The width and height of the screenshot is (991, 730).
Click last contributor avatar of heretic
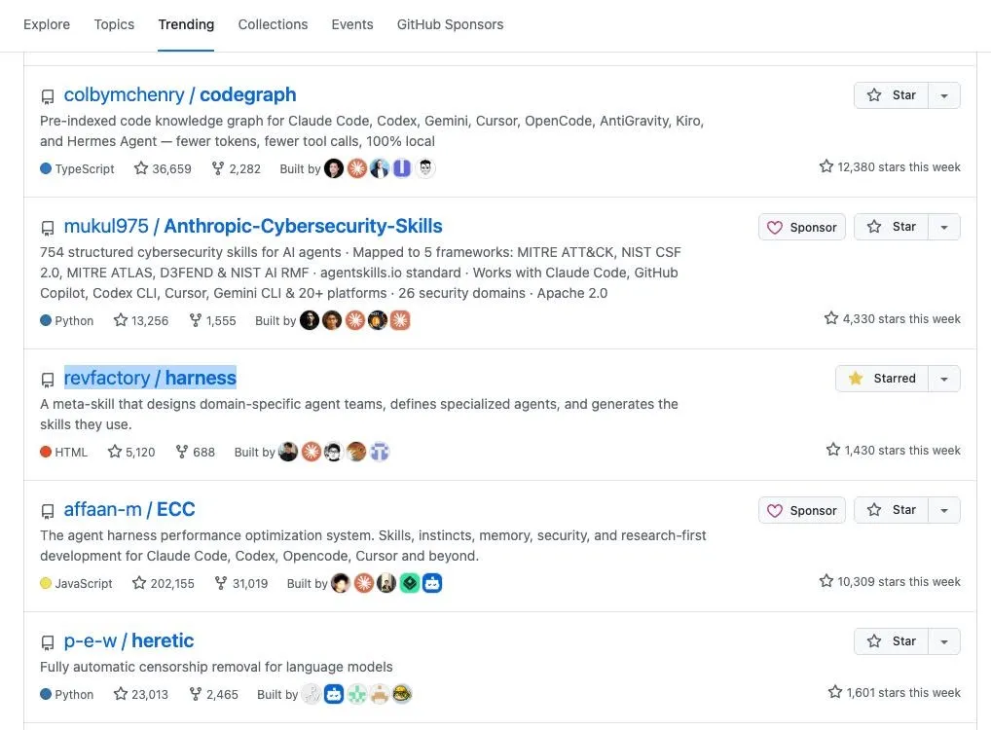[x=402, y=695]
